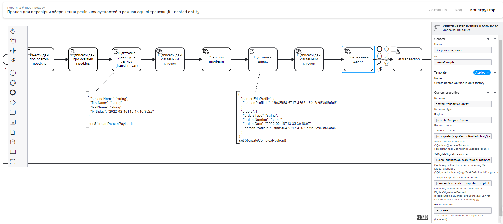This screenshot has height=224, width=503.
Task: Focus the Result variable field response
Action: [x=463, y=210]
